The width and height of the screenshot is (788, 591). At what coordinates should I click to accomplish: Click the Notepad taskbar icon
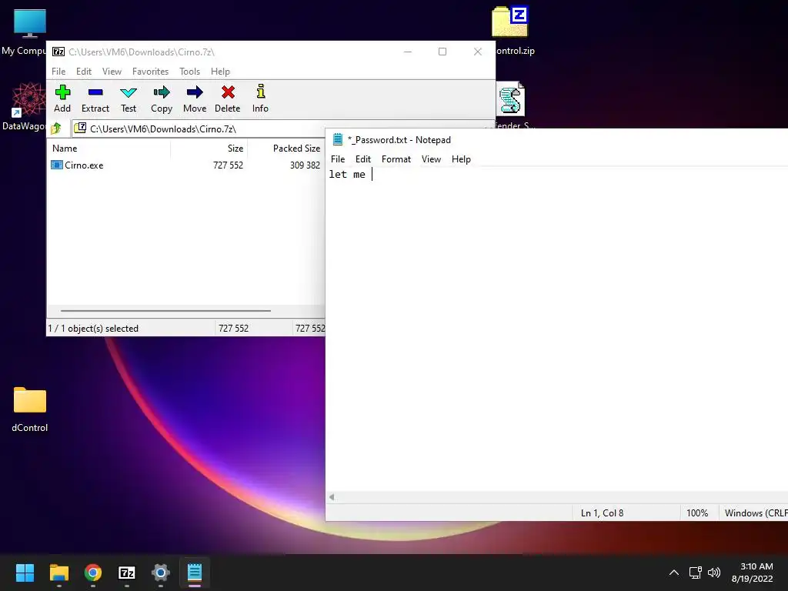tap(195, 573)
